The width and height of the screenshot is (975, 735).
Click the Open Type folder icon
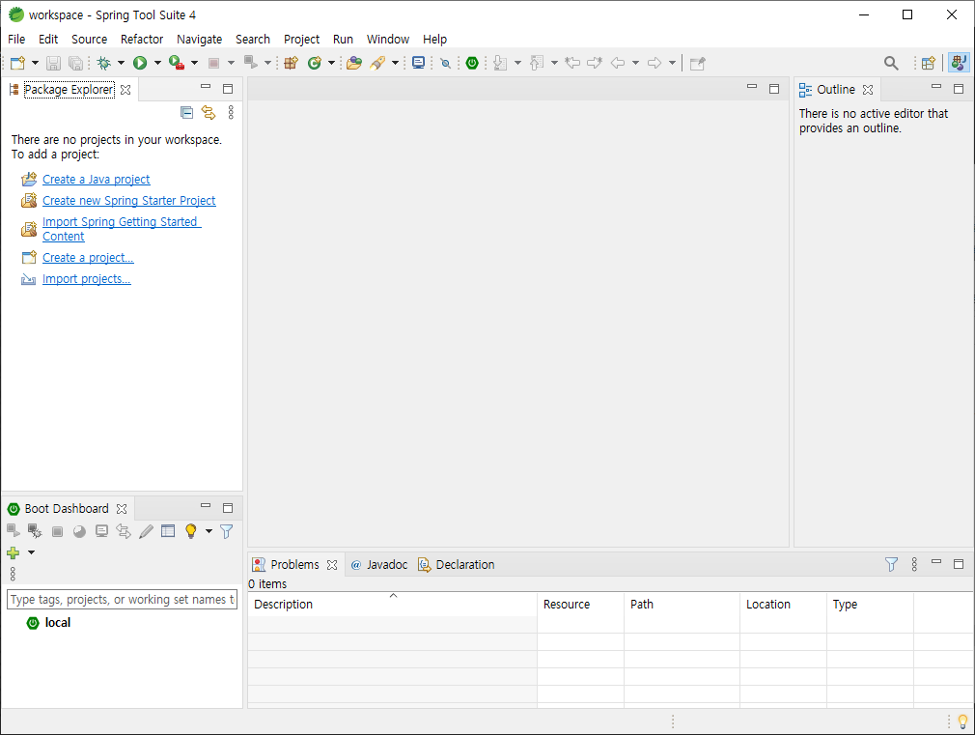[x=354, y=63]
